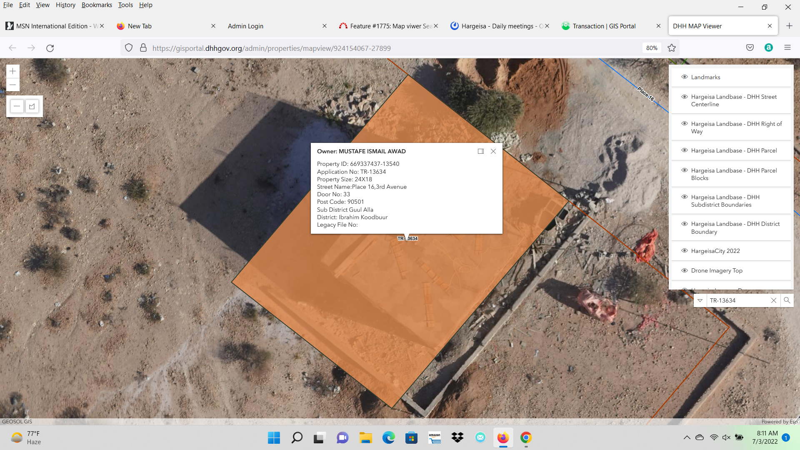Reset the 80% zoom level

[x=652, y=48]
